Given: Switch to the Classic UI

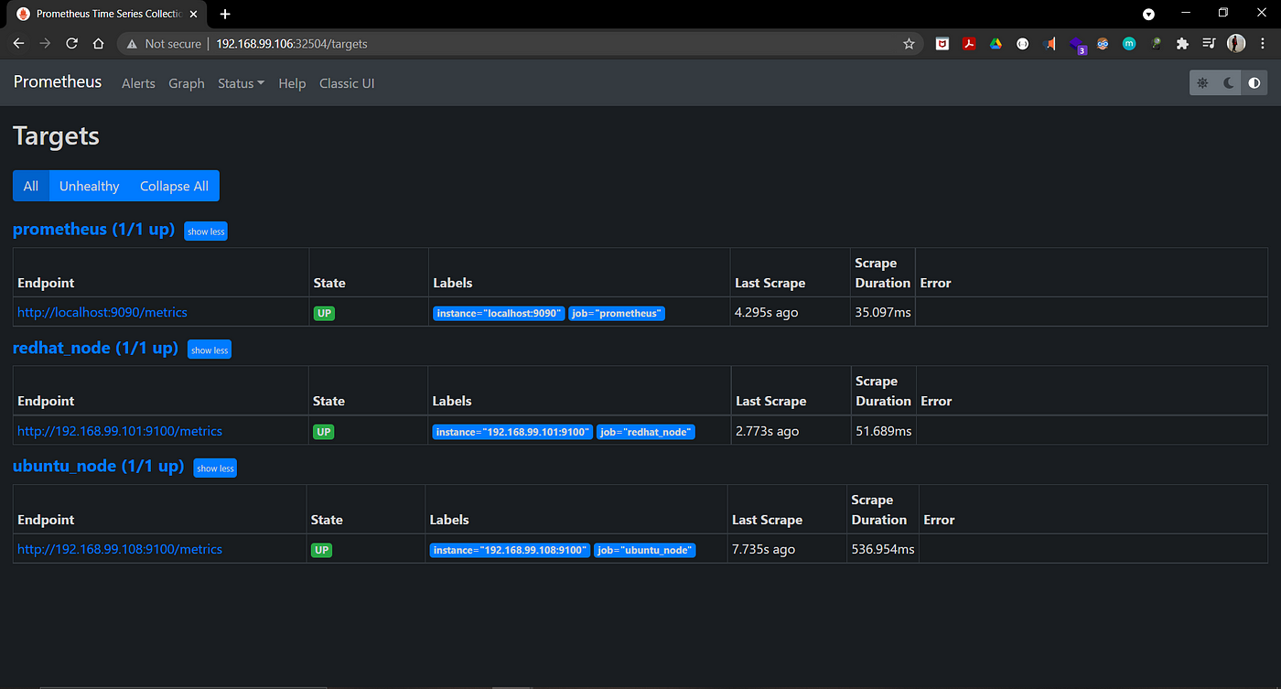Looking at the screenshot, I should 347,83.
